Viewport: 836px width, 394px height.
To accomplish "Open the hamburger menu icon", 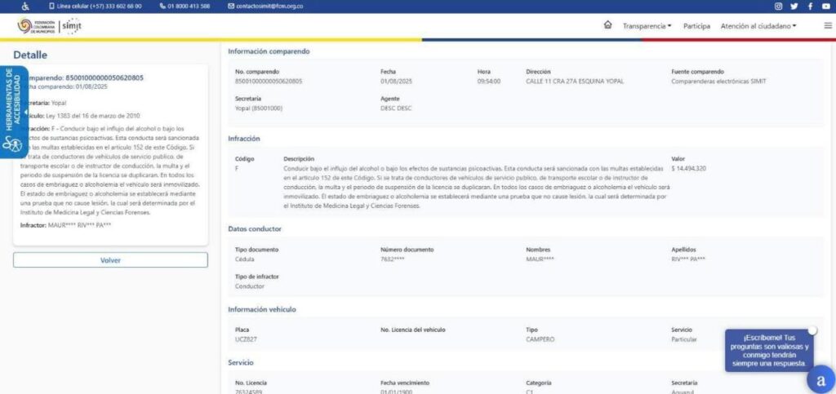I will [x=828, y=25].
